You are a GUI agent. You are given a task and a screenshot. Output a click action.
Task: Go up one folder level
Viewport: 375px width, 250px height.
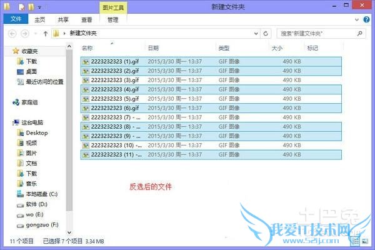(46, 34)
